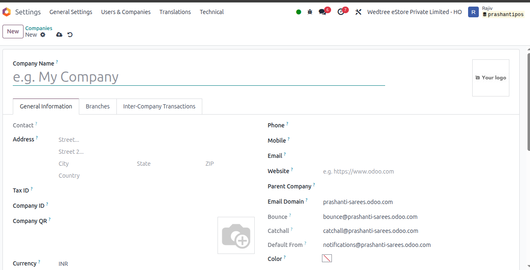Open the user avatar R menu

click(x=473, y=12)
